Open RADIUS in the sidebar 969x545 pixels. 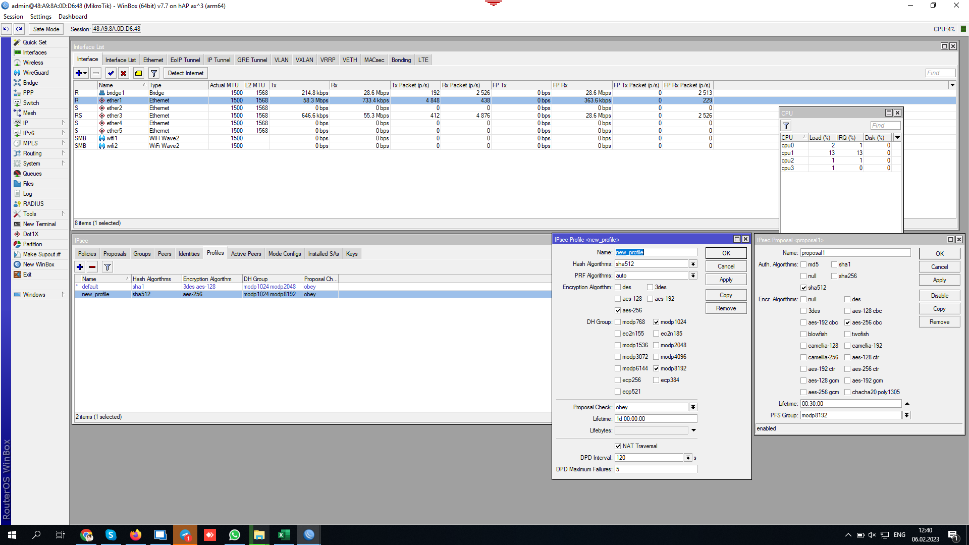pos(33,204)
